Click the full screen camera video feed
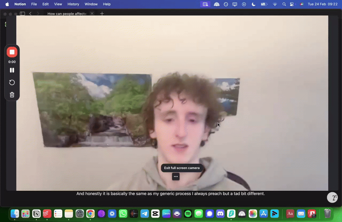342x222 pixels. point(172,103)
